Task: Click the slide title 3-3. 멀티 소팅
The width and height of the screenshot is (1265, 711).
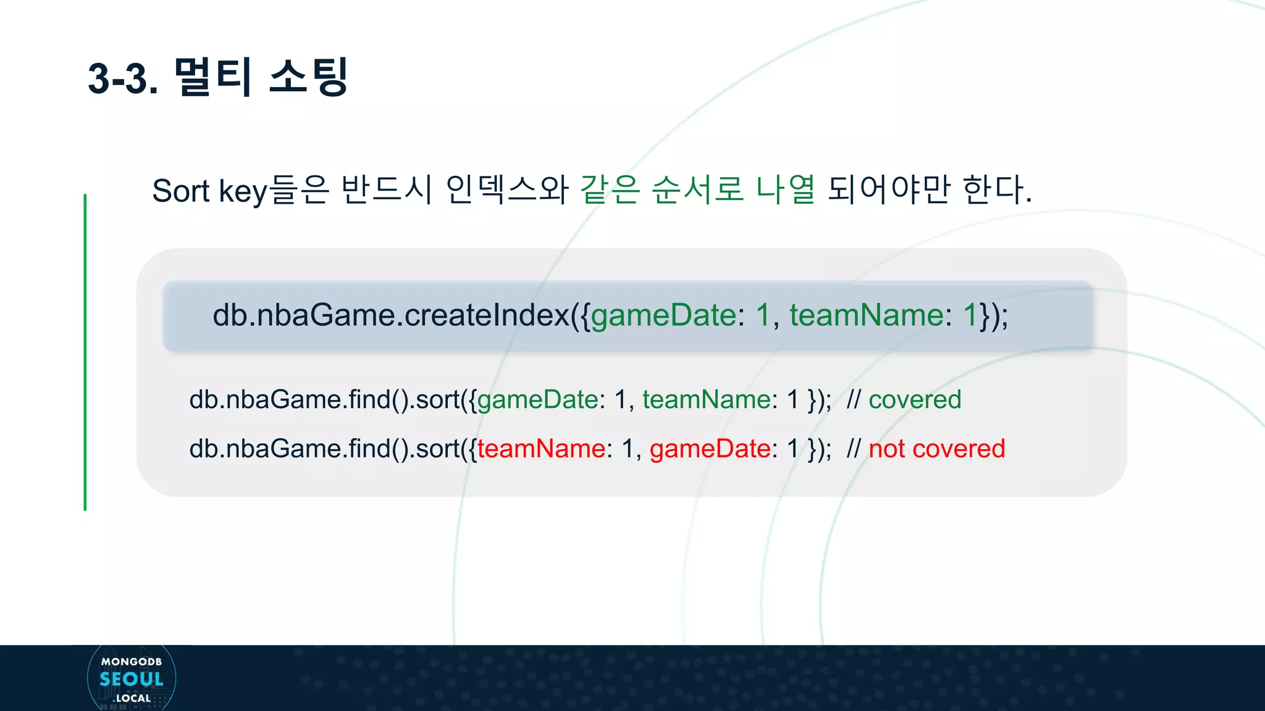Action: [x=218, y=78]
